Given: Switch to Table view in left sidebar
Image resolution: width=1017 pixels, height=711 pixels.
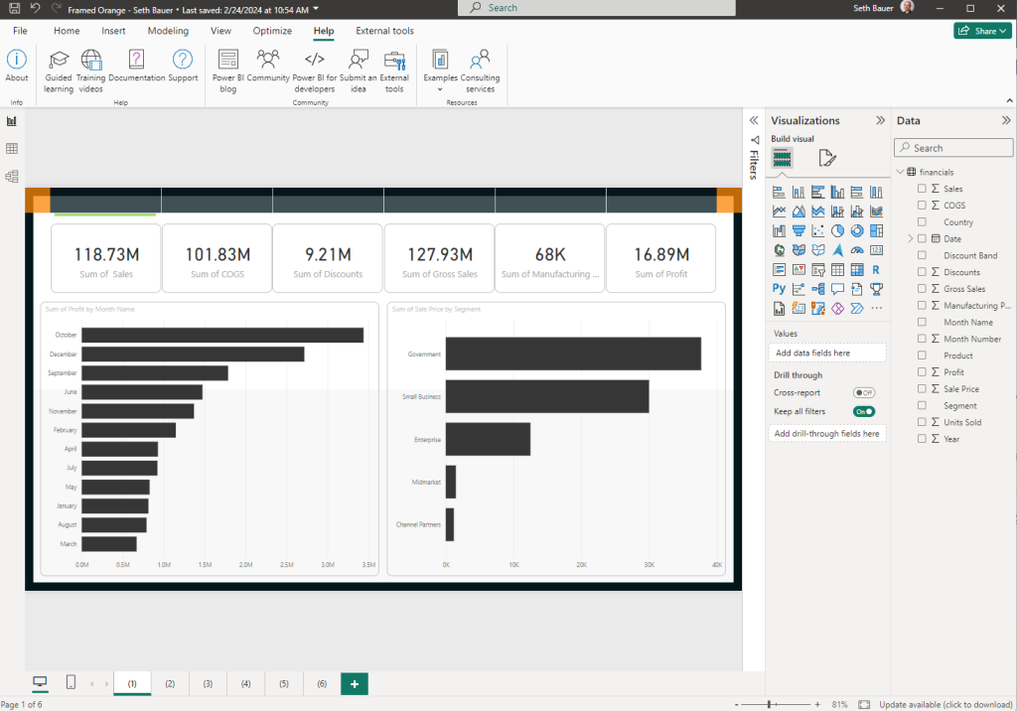Looking at the screenshot, I should tap(12, 149).
